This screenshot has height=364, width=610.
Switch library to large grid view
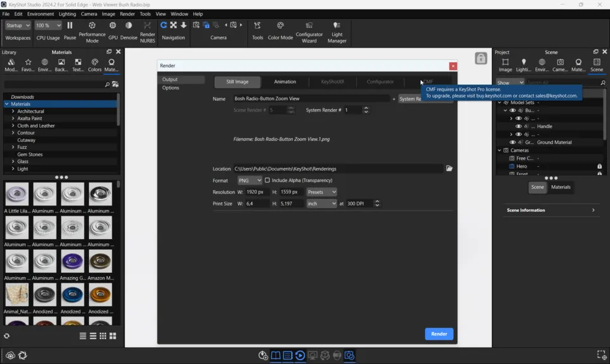[113, 336]
